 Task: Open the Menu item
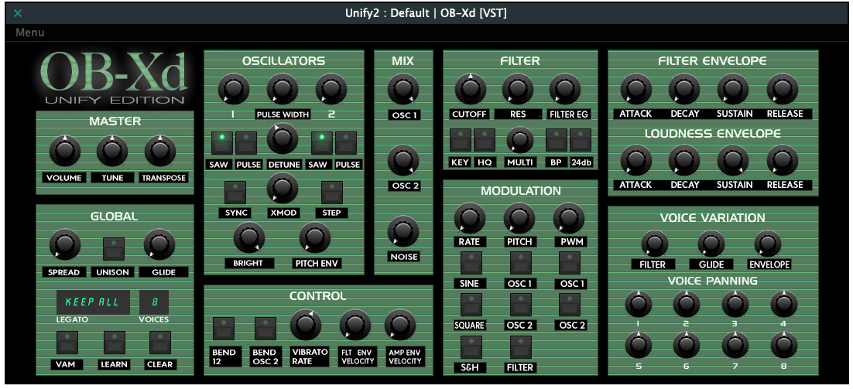30,32
